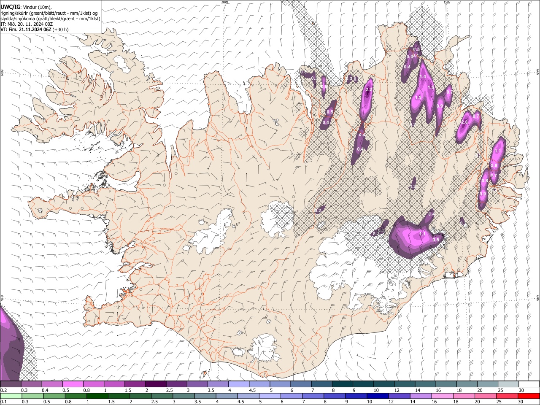Pick lower legend swatch between 4.5 and 5
Viewport: 540px width, 405px height.
point(248,396)
